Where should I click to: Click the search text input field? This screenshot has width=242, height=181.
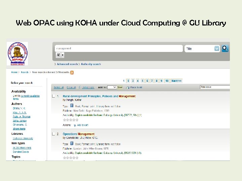tap(119, 49)
